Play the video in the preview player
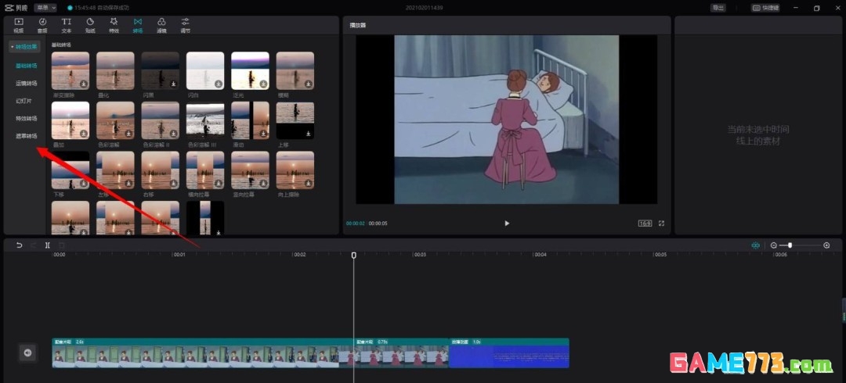Screen dimensions: 846x383 pyautogui.click(x=507, y=224)
